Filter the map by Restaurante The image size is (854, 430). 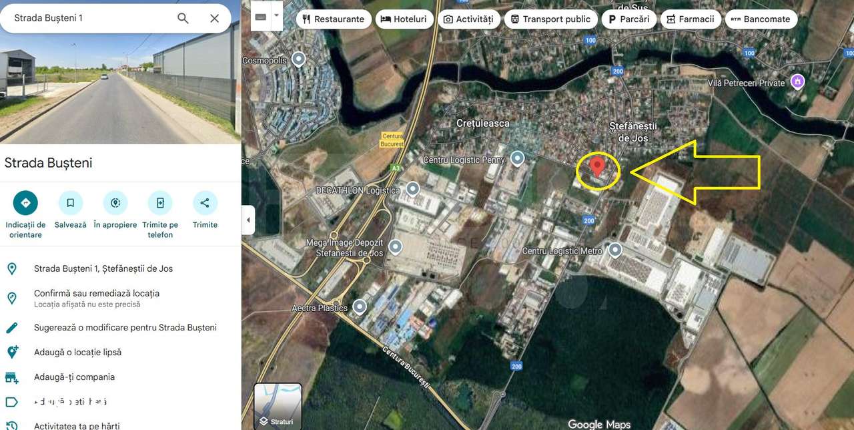point(333,19)
